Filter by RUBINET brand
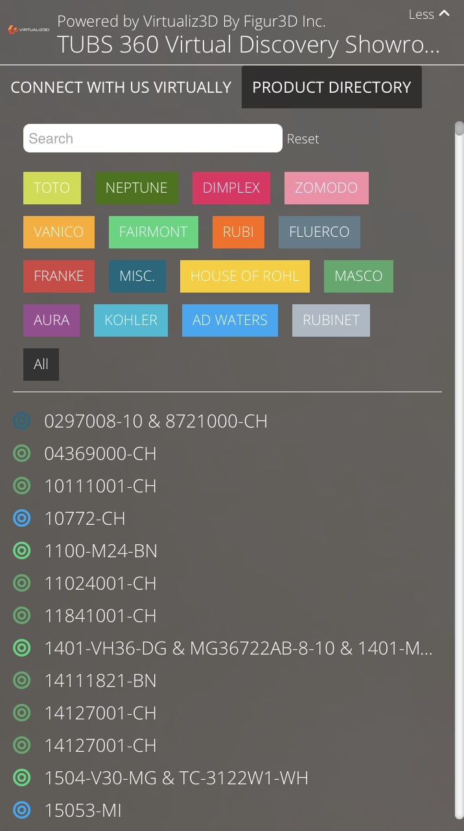The height and width of the screenshot is (831, 464). (x=331, y=320)
